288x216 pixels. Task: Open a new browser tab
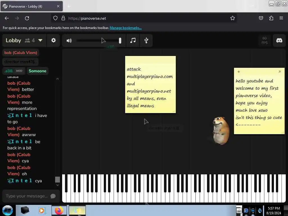[69, 6]
